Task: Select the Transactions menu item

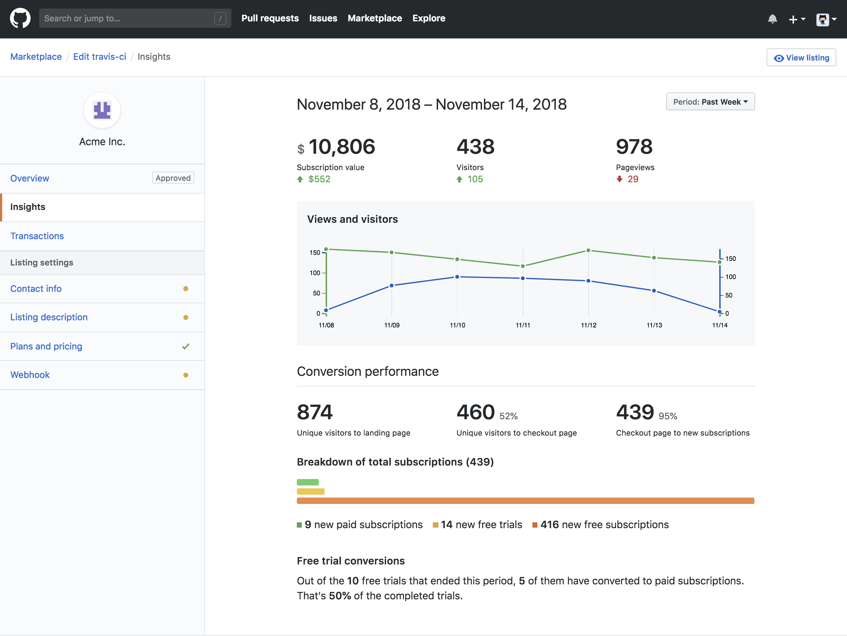Action: tap(37, 235)
